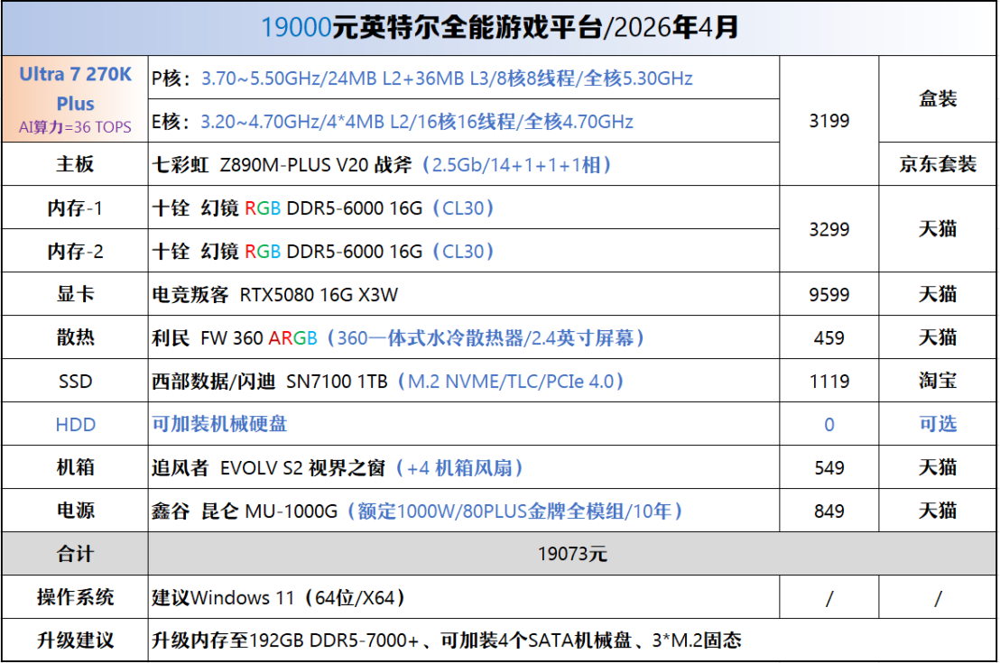Viewport: 1000px width, 663px height.
Task: Click the 内存-1 row 十铨 幻镜 RGB DDR5-6000 description
Action: [464, 207]
